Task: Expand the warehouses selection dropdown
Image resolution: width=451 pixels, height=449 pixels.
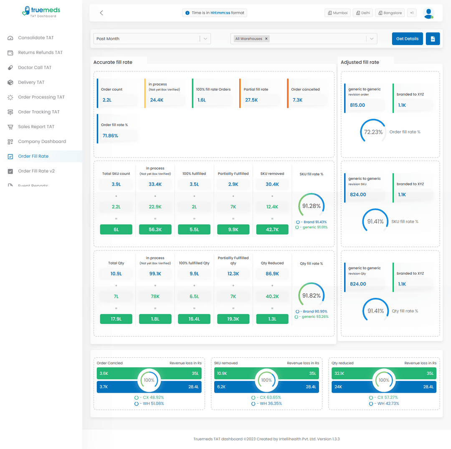Action: 371,38
